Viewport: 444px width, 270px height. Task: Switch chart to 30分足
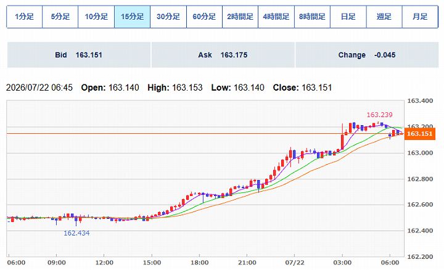pos(168,17)
